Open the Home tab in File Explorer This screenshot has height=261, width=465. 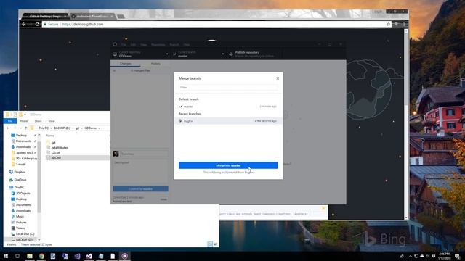[24, 121]
